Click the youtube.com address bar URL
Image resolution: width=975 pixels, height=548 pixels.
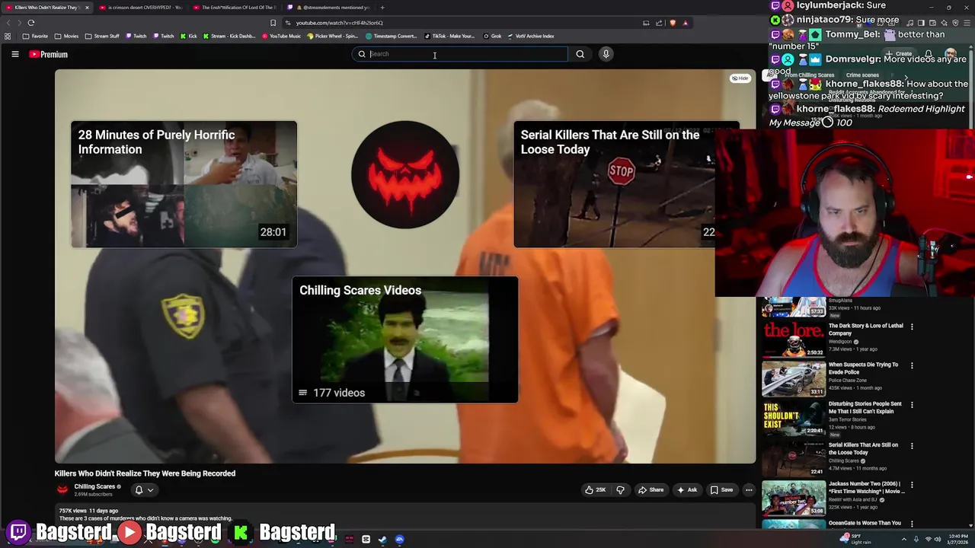click(339, 23)
